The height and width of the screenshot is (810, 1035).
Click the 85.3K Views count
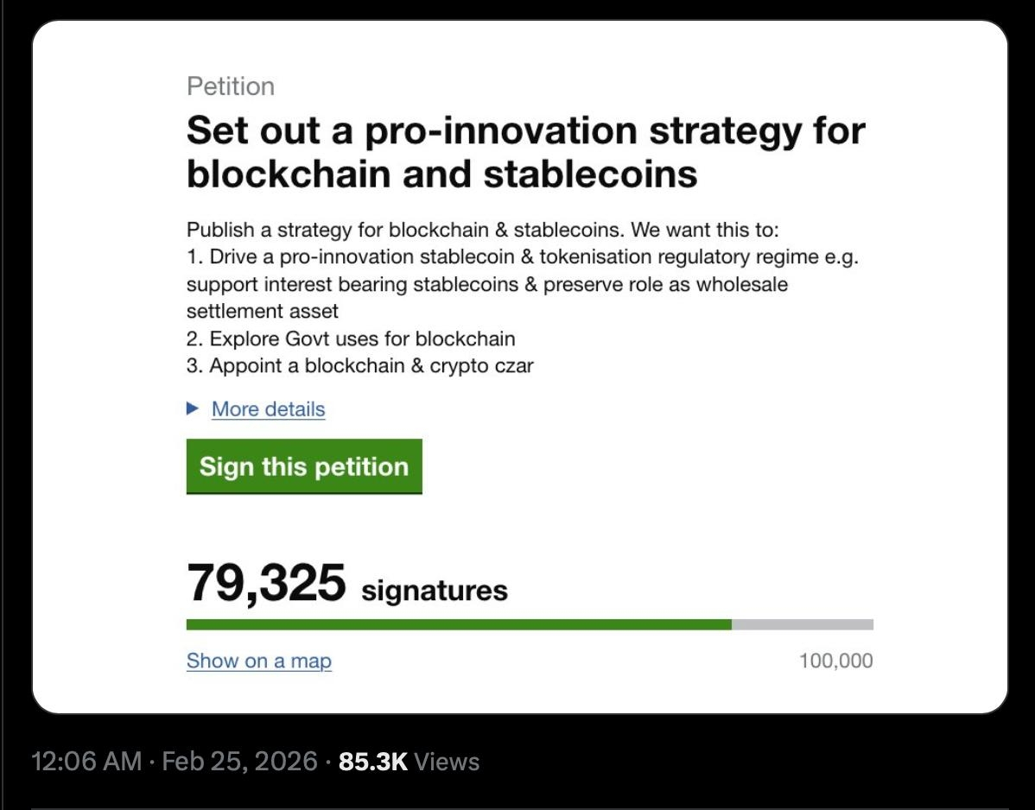tap(409, 762)
